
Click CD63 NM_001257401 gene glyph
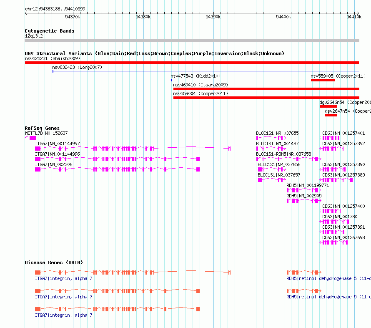coord(330,138)
